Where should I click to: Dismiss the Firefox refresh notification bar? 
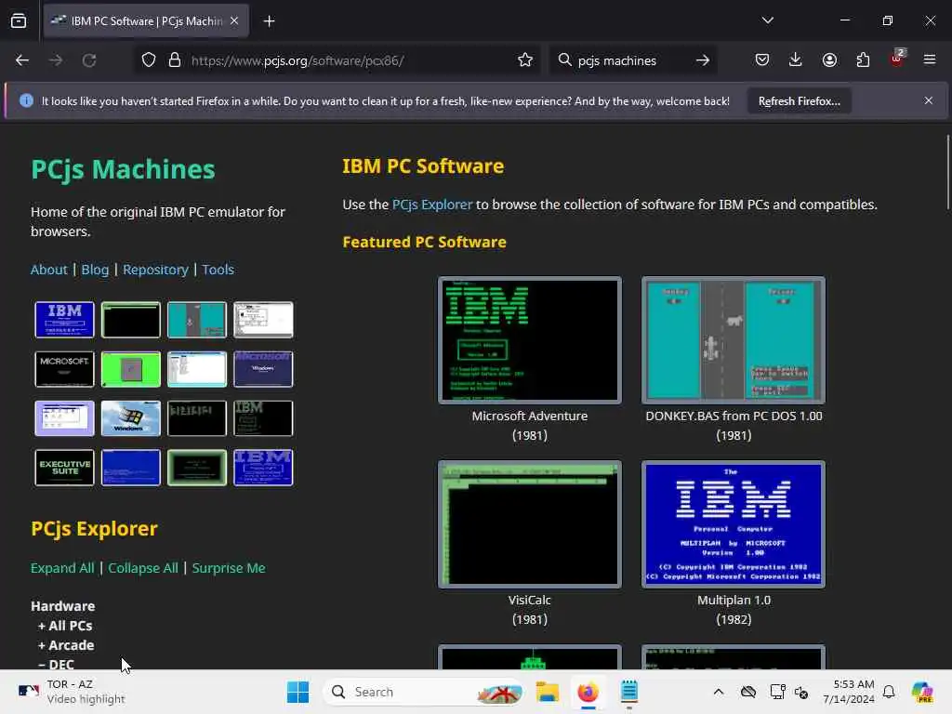929,100
